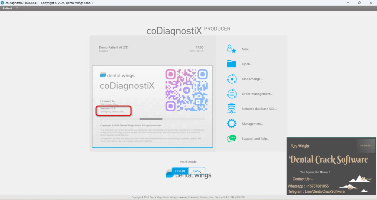
Task: Click the 17:00 time of recent patient
Action: pyautogui.click(x=199, y=47)
